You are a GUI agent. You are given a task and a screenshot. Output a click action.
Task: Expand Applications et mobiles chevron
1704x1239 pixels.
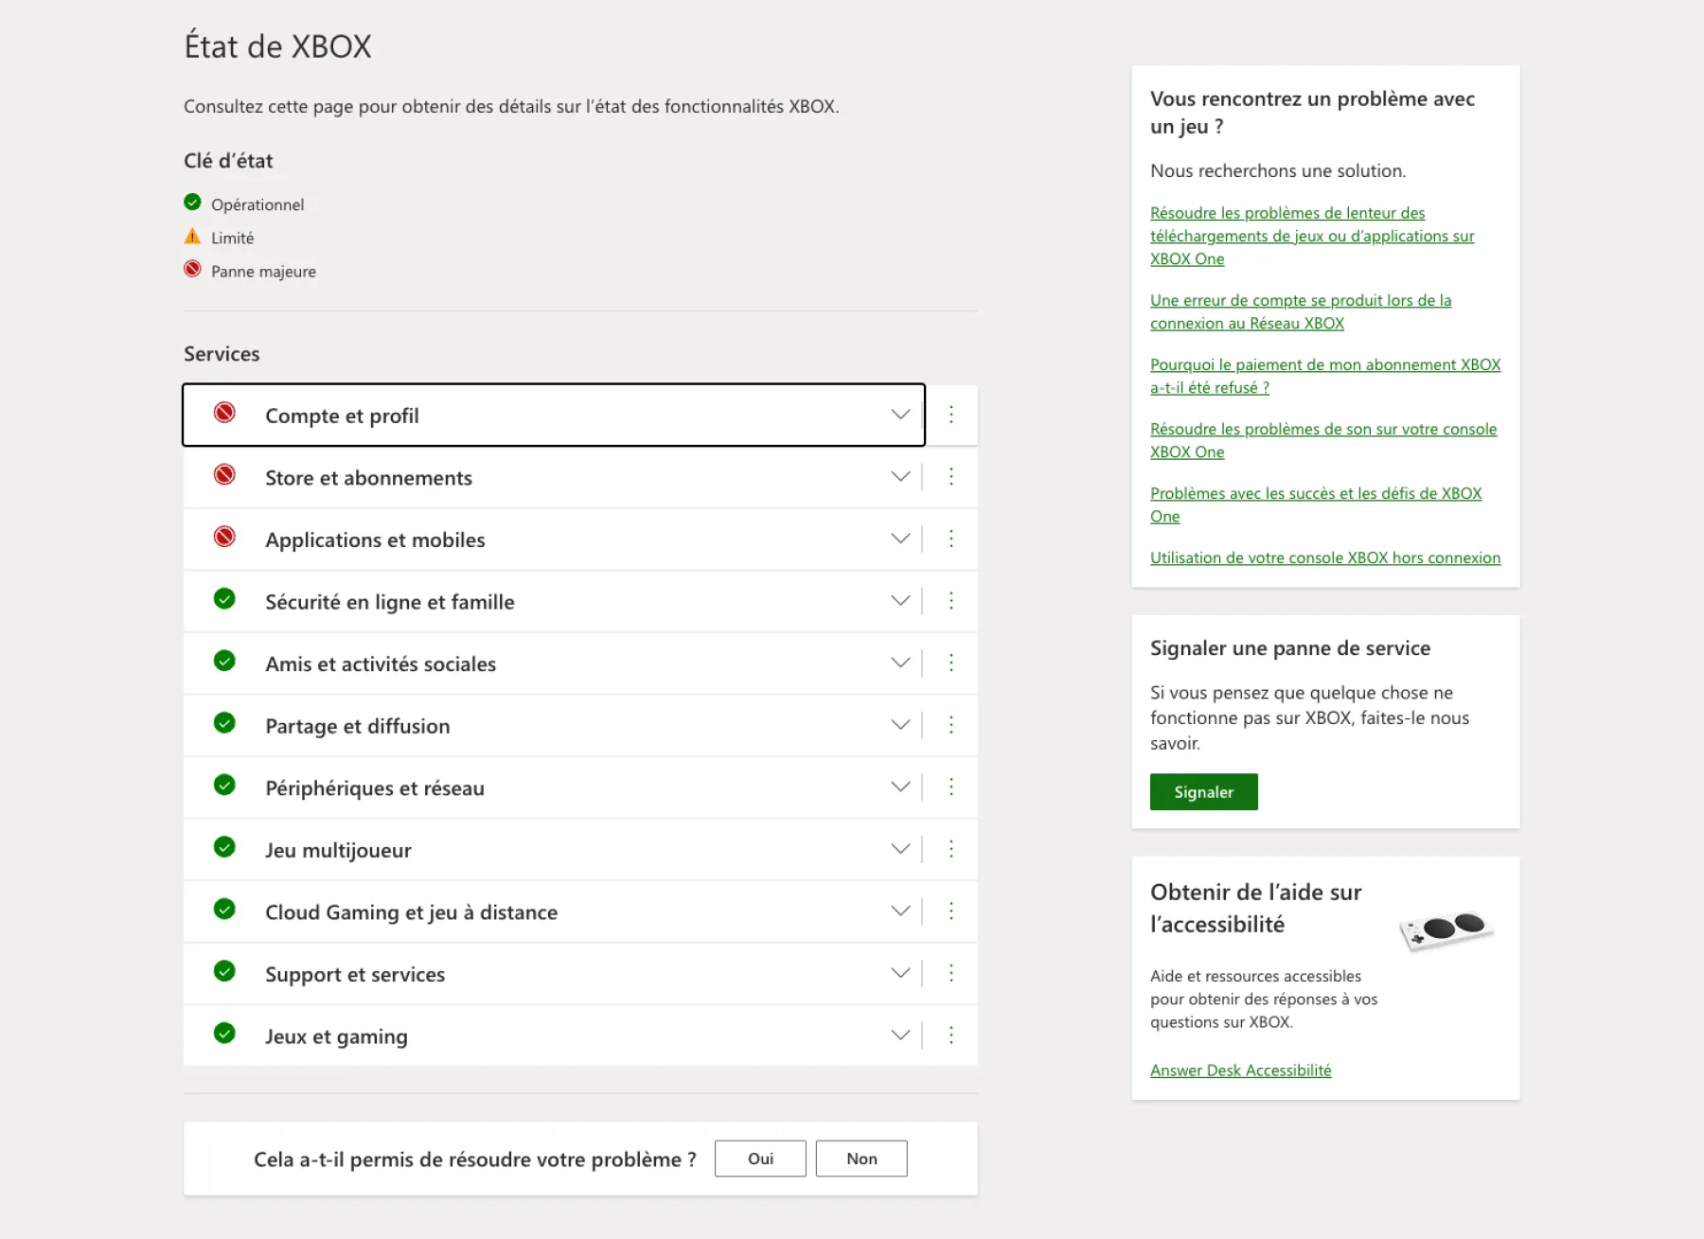pos(900,539)
